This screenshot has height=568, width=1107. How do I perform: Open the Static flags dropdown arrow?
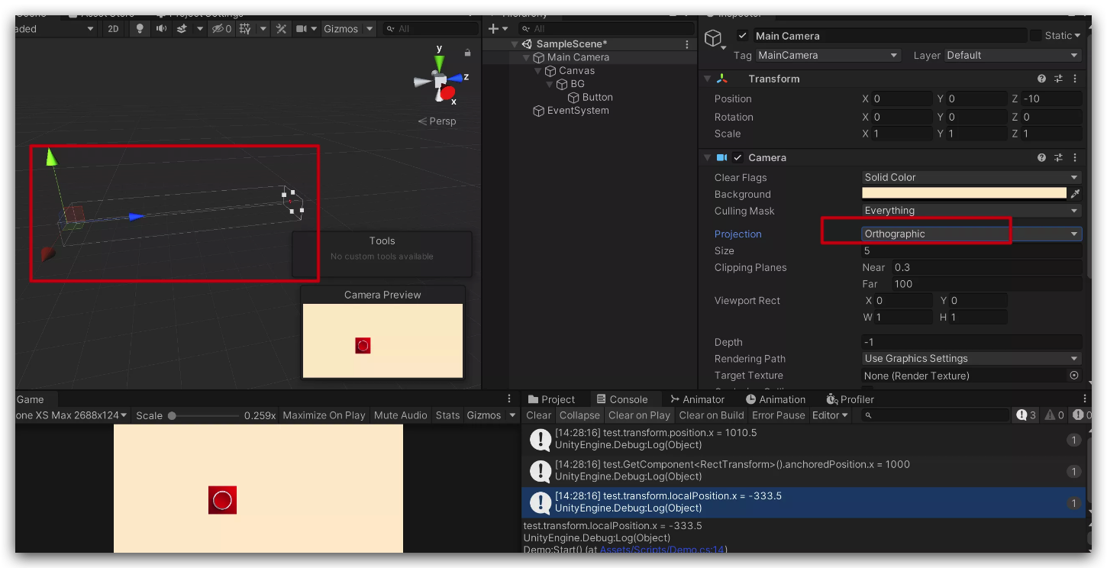[1077, 36]
